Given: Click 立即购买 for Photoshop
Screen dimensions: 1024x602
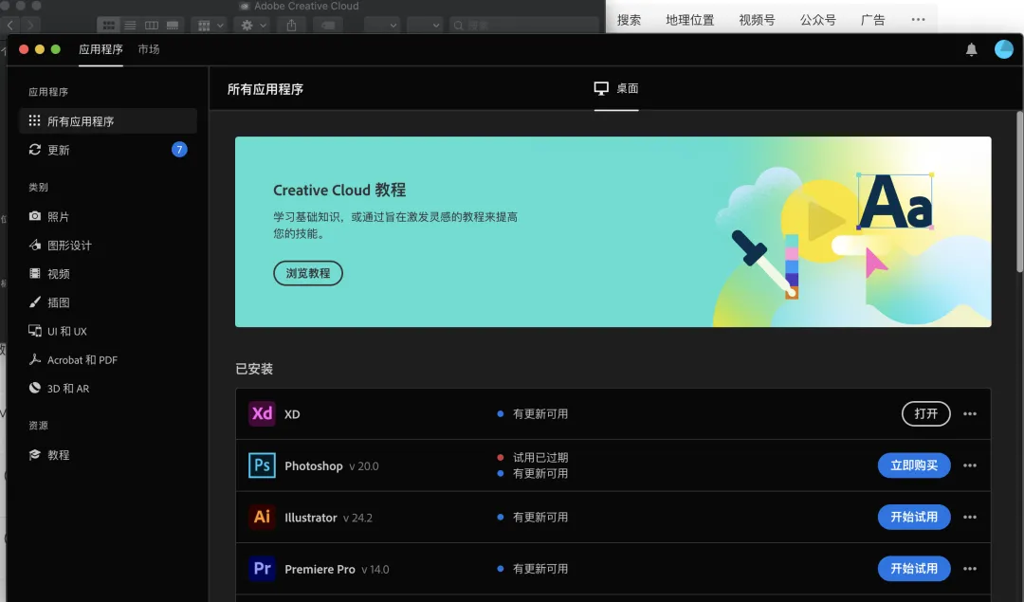Looking at the screenshot, I should [x=914, y=465].
